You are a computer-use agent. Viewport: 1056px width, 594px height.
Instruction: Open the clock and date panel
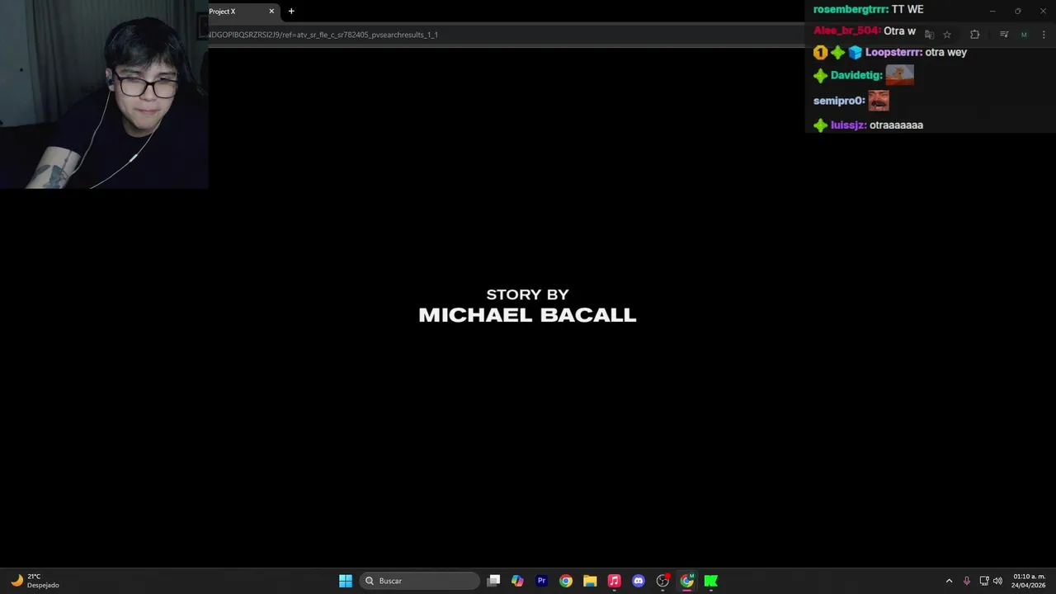pos(1029,581)
